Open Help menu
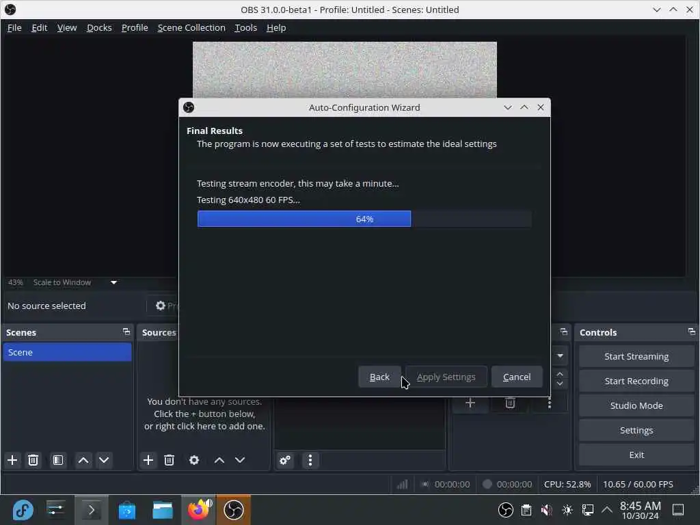The image size is (700, 525). (x=276, y=27)
